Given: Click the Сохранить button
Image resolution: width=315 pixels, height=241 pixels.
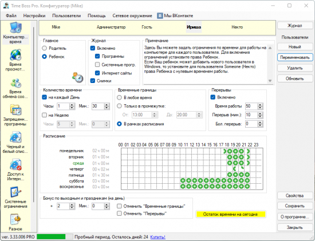Looking at the screenshot, I should [295, 206].
